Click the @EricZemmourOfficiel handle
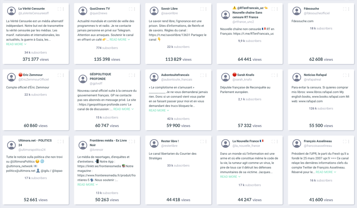Screen dimensions: 357x208 pyautogui.click(x=34, y=80)
